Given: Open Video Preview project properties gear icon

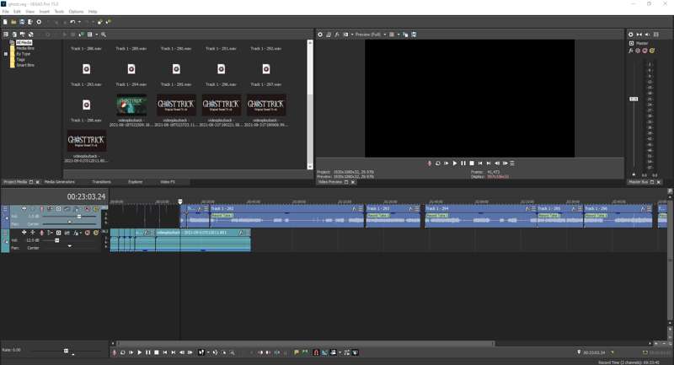Looking at the screenshot, I should 320,35.
